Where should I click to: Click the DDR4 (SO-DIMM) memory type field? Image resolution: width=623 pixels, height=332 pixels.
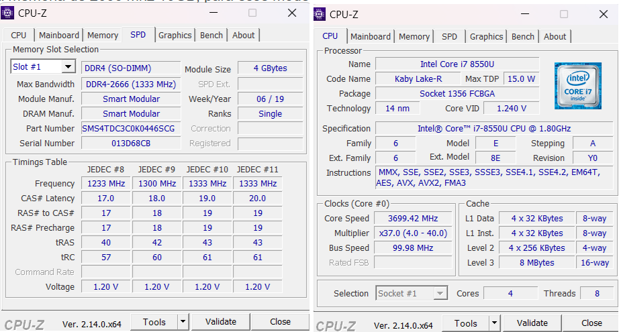(x=131, y=68)
